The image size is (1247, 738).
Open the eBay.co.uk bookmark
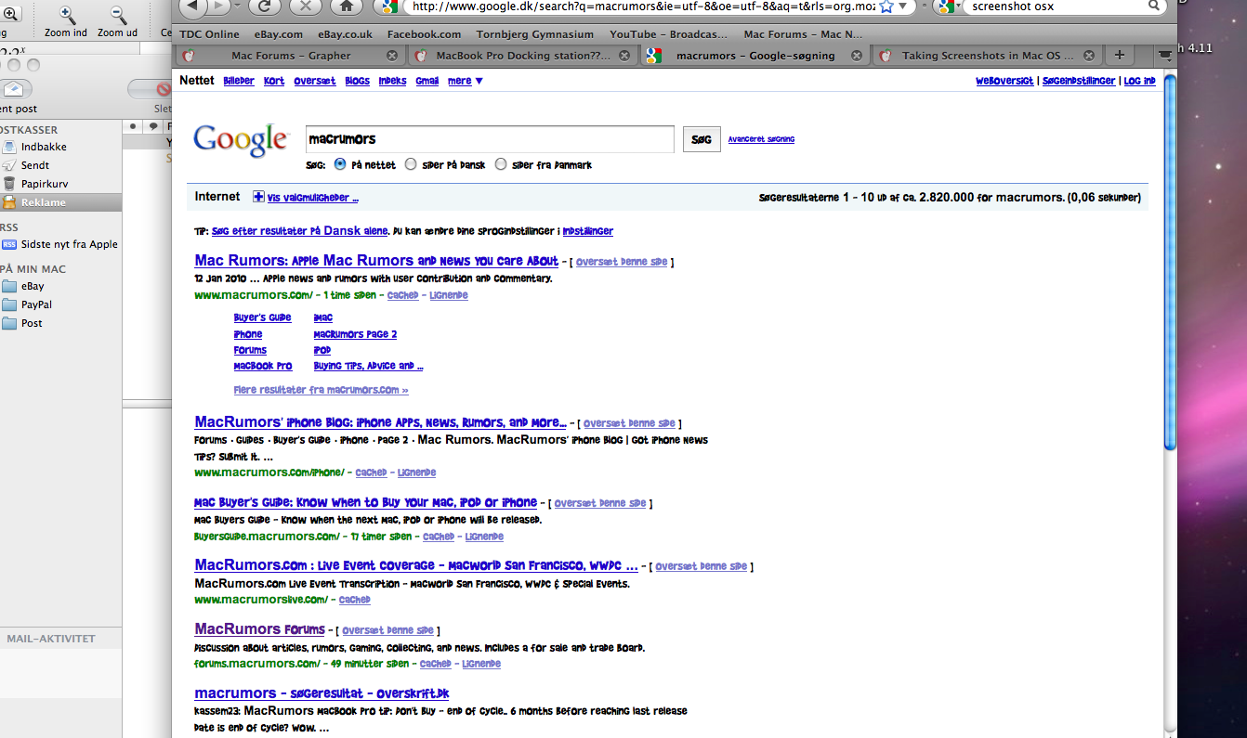pos(346,34)
